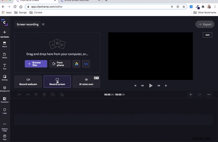
Task: Open the Add Media panel
Action: point(5,34)
